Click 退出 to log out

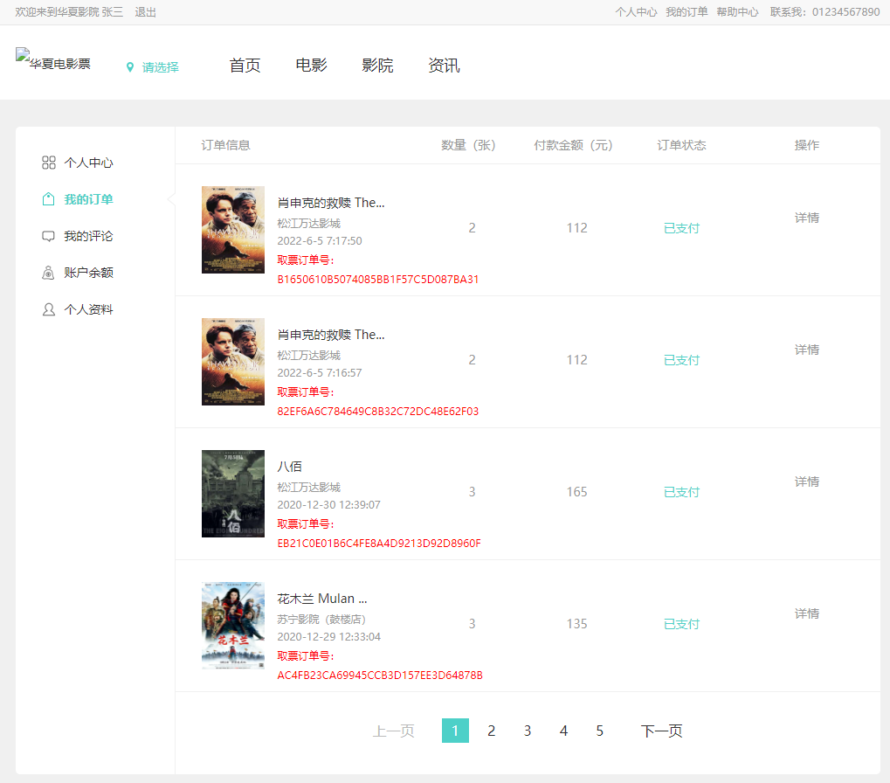click(x=145, y=12)
